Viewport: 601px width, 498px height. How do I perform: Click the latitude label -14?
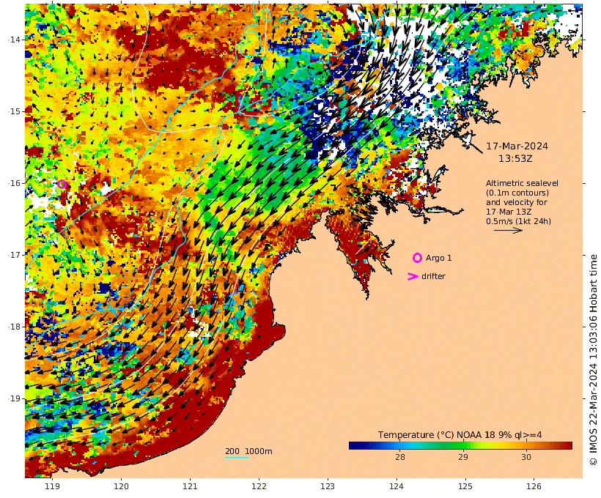14,40
